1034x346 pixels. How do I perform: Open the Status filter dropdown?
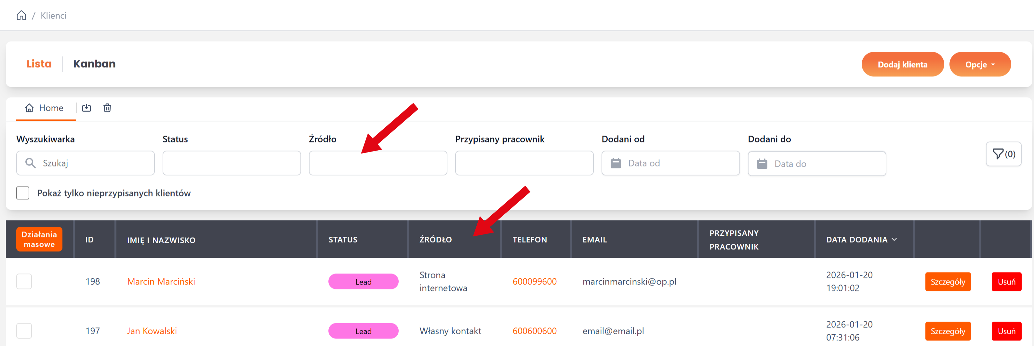pos(231,163)
